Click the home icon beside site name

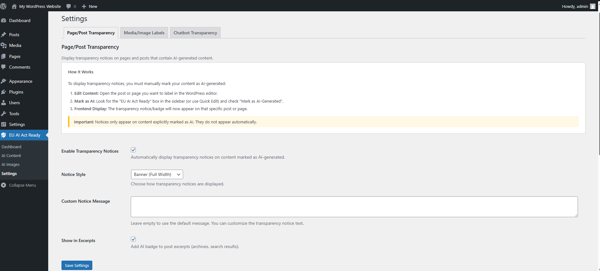14,6
